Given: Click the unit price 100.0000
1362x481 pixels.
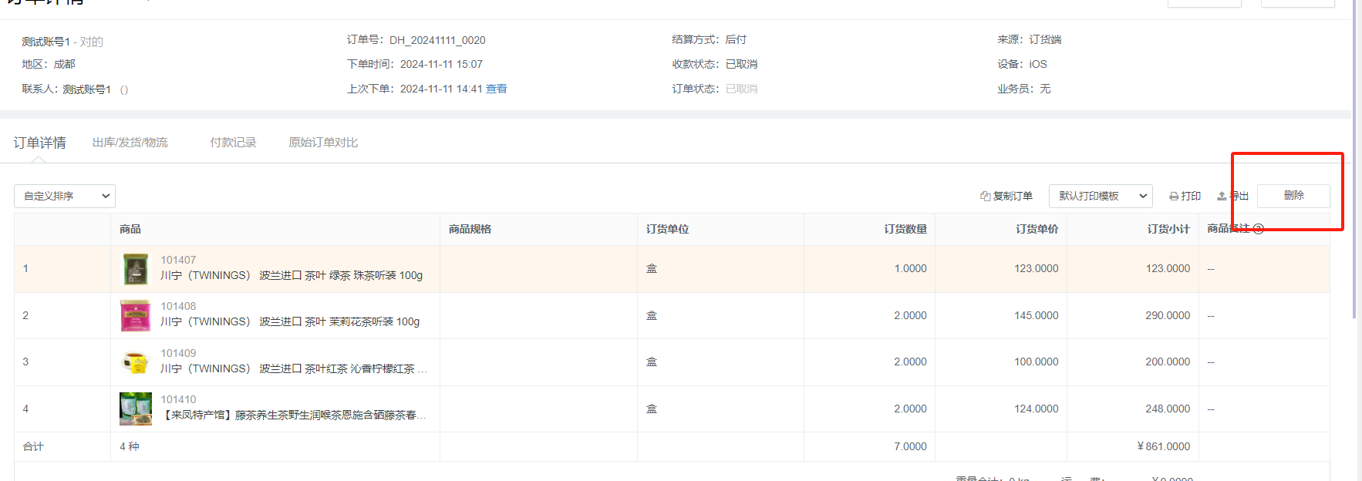Looking at the screenshot, I should pyautogui.click(x=1037, y=362).
